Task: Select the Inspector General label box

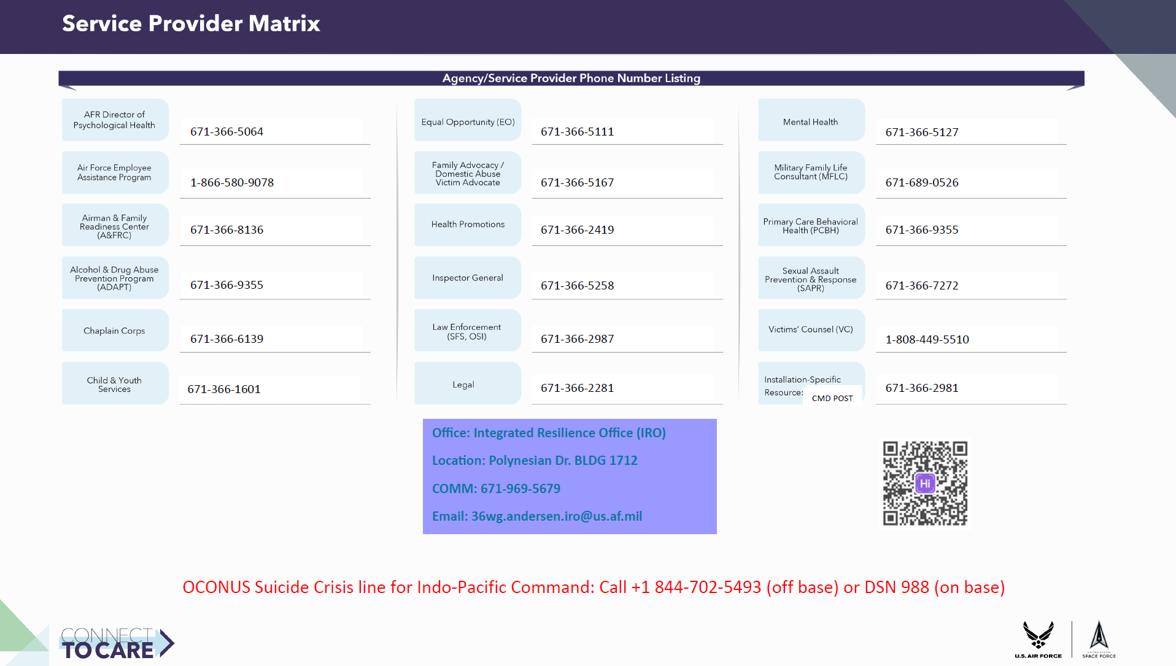Action: coord(468,278)
